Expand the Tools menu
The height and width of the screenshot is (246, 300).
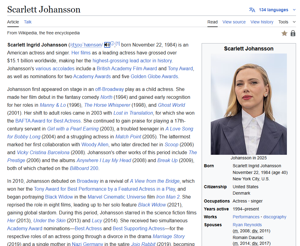(x=287, y=22)
